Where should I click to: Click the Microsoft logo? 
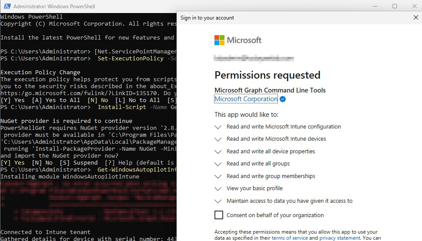click(x=238, y=40)
